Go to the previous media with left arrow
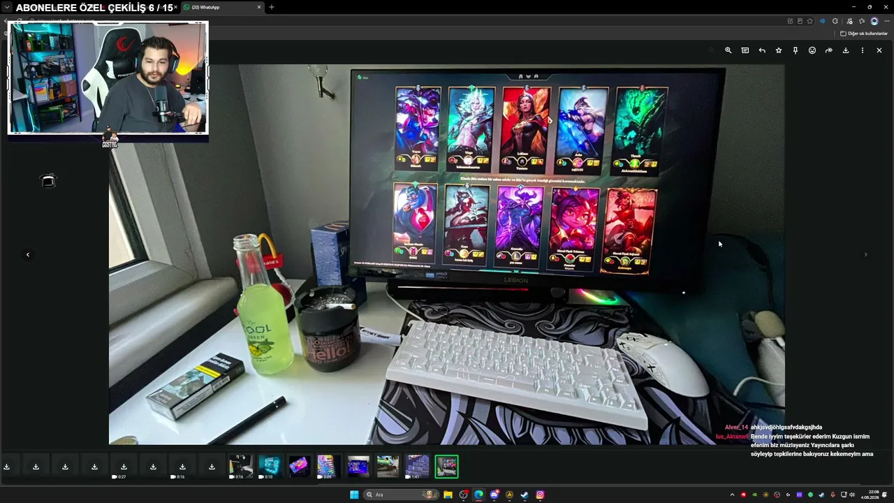The width and height of the screenshot is (894, 503). (28, 254)
